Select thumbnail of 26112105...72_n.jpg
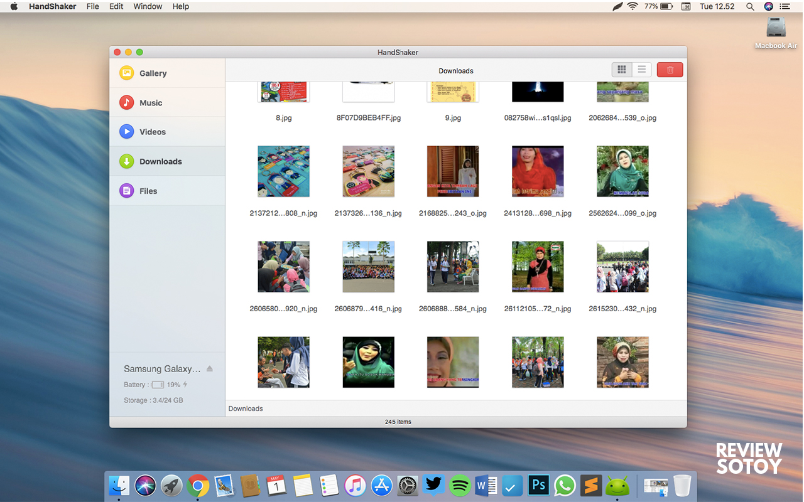The height and width of the screenshot is (502, 804). (538, 267)
